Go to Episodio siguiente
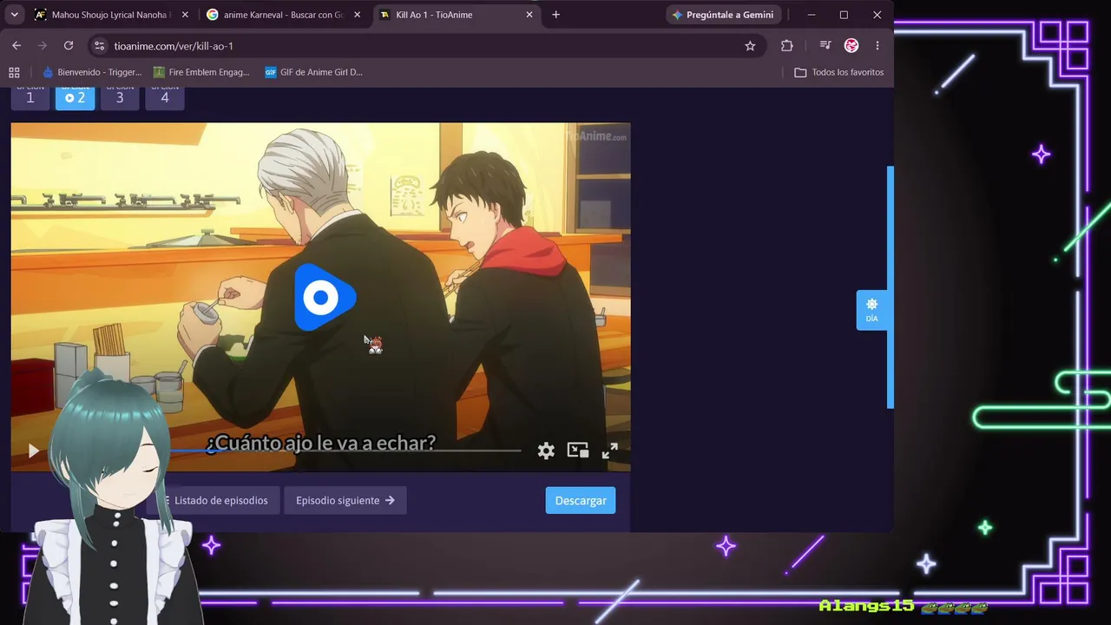The height and width of the screenshot is (625, 1111). click(x=345, y=500)
